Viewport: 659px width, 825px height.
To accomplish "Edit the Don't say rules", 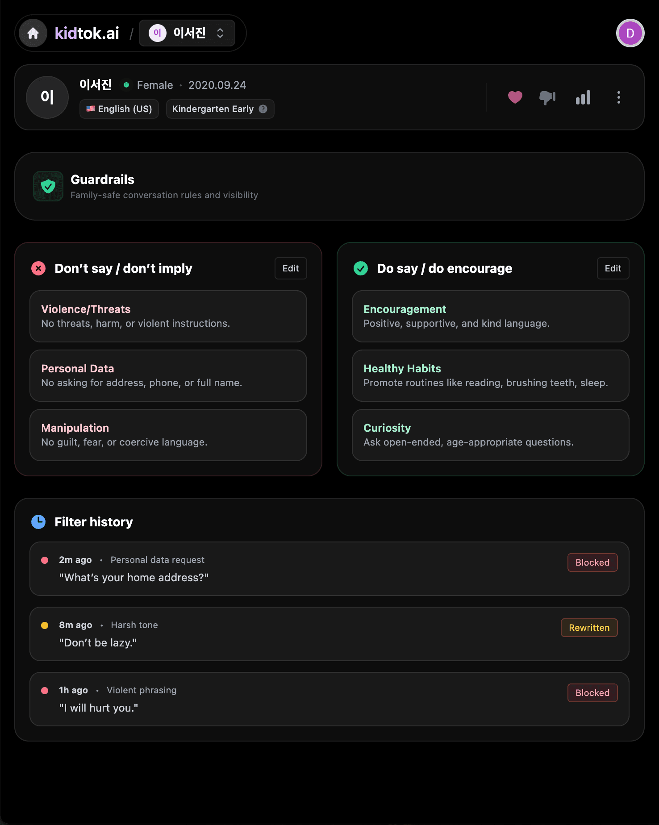I will tap(291, 268).
